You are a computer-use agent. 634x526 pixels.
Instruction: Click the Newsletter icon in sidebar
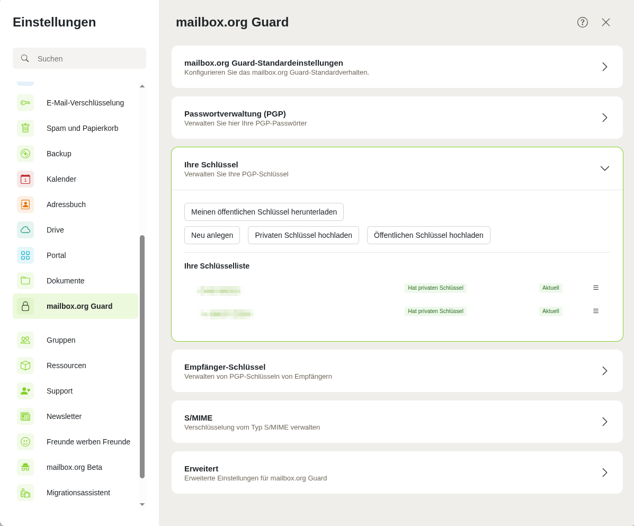pyautogui.click(x=25, y=417)
